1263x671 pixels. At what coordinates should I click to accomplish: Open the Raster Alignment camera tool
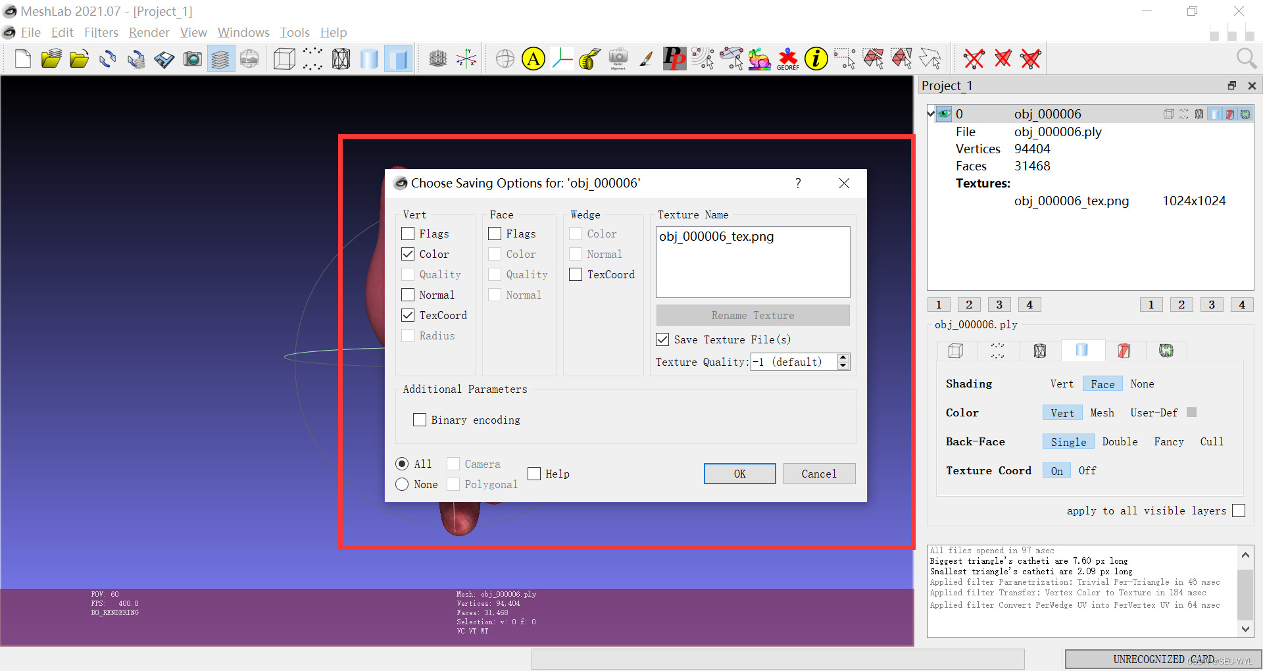[618, 59]
